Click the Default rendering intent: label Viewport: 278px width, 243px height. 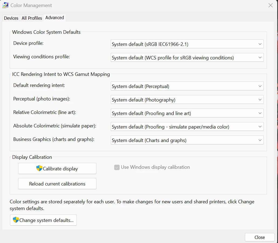pyautogui.click(x=39, y=85)
